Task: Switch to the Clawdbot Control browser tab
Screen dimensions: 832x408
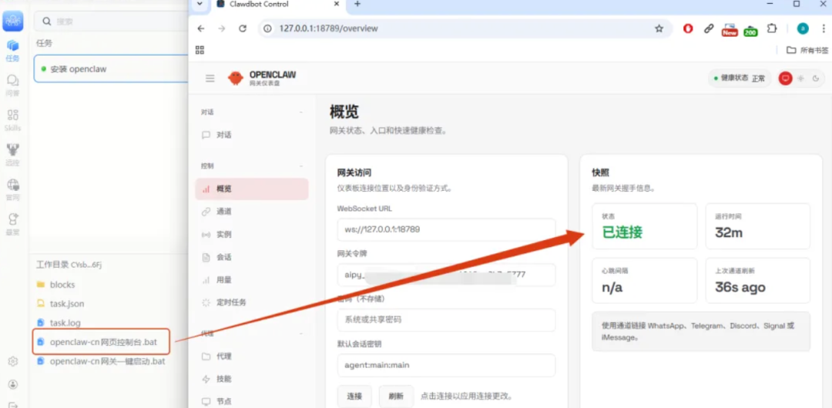Action: [x=260, y=5]
